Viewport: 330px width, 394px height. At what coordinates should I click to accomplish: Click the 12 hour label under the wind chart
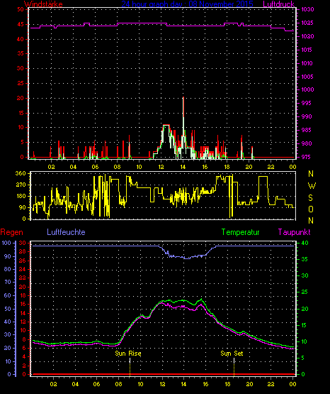[161, 167]
